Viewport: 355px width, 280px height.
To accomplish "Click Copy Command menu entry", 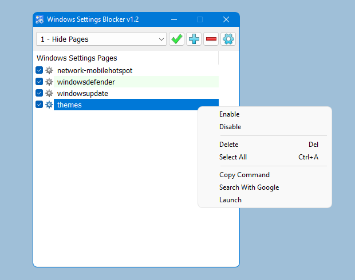I will point(244,175).
